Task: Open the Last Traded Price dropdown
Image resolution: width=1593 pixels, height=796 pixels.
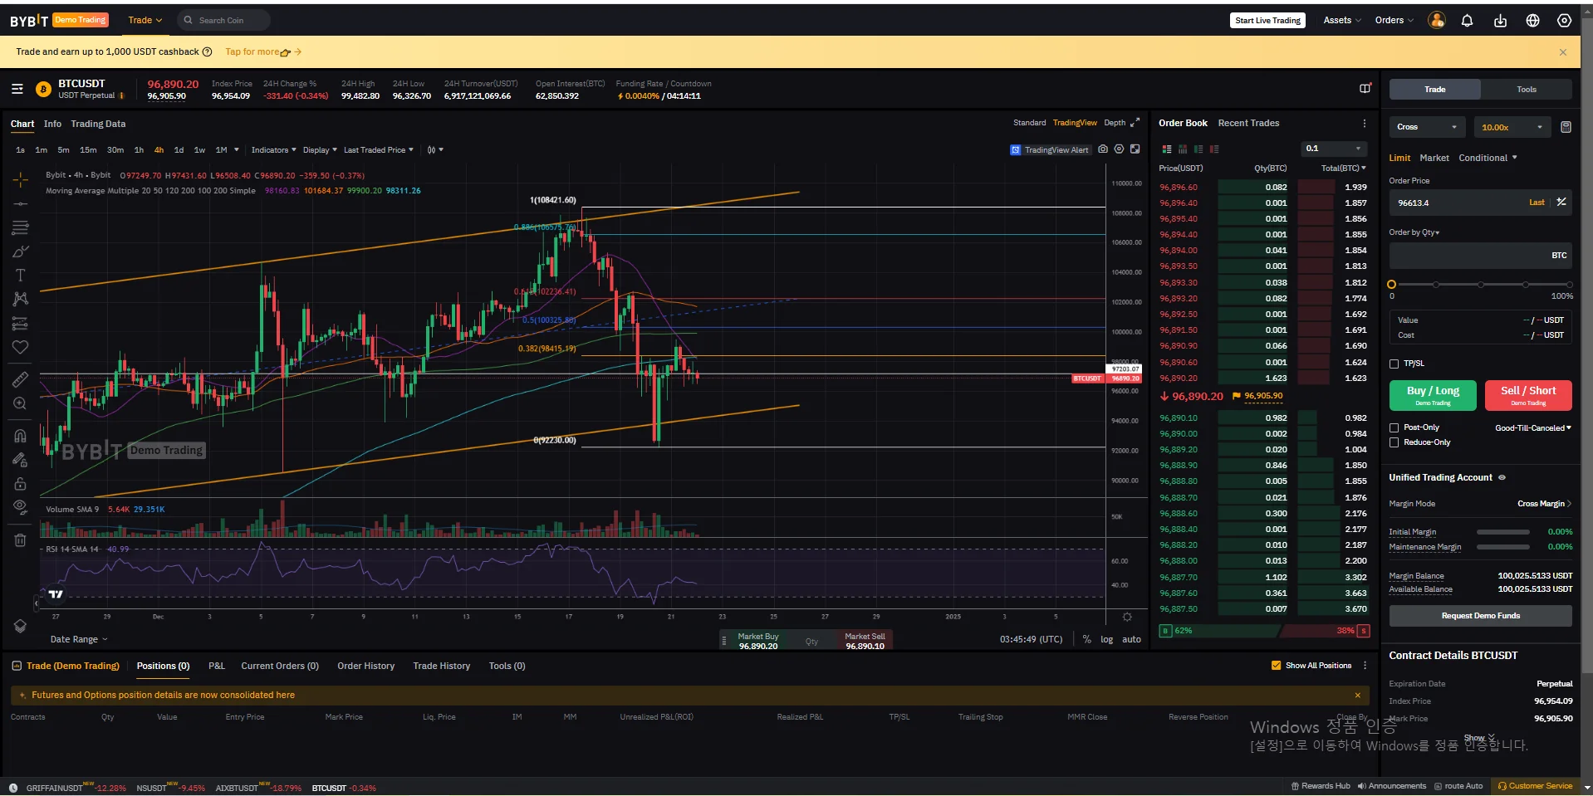Action: [x=379, y=150]
